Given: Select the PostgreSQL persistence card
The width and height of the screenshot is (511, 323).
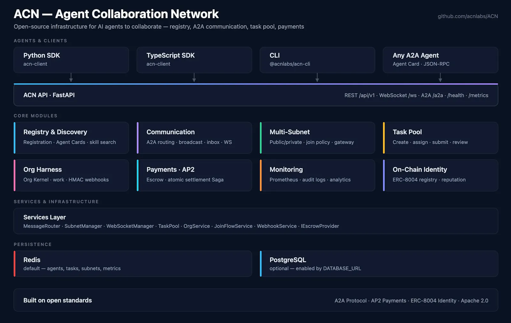Looking at the screenshot, I should (x=379, y=264).
